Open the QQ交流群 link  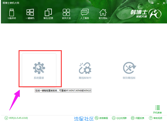119,118
